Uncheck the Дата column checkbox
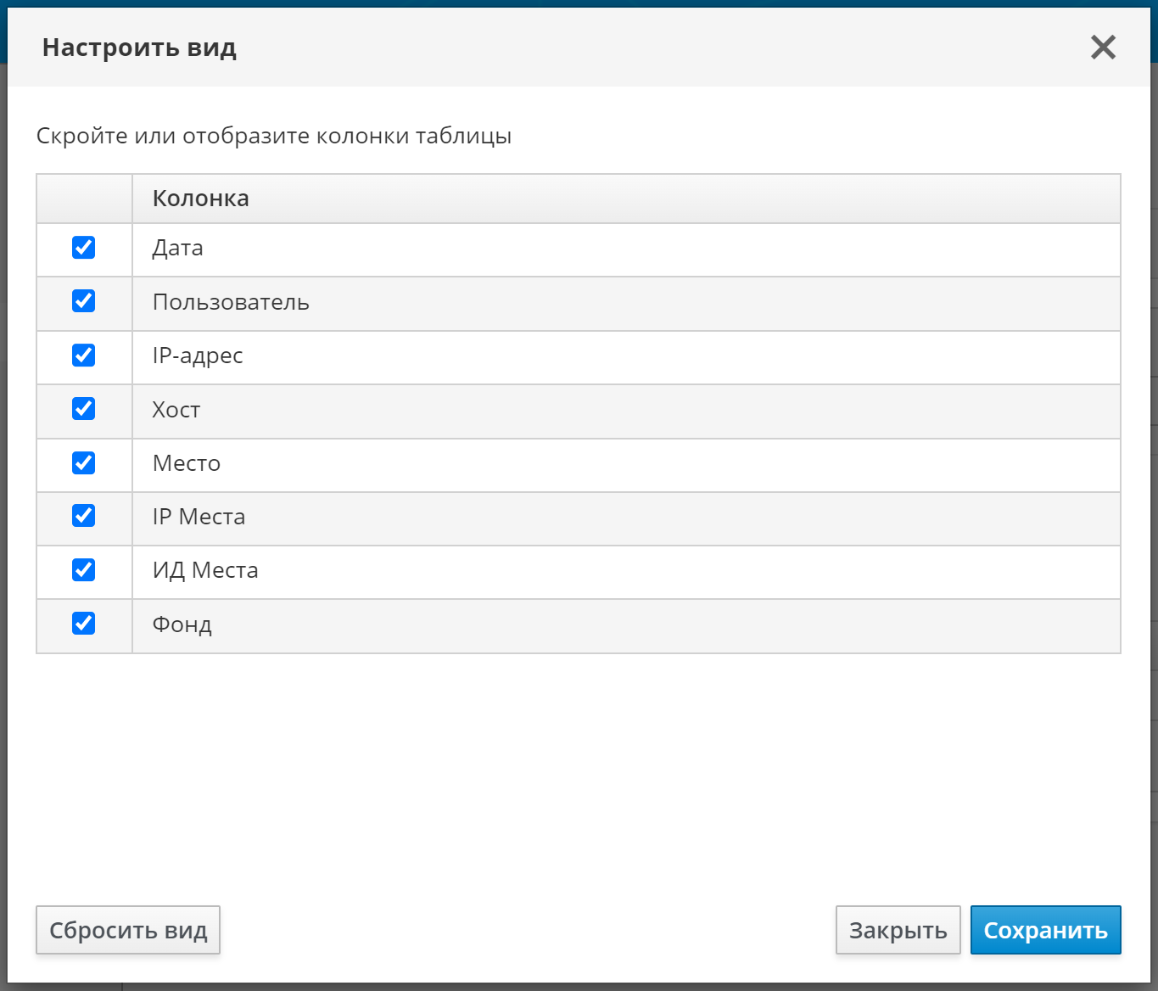 [83, 248]
